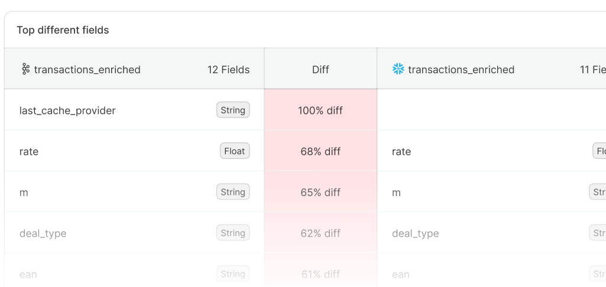Select the Snowflake transactions_enriched table name
The width and height of the screenshot is (606, 287).
tap(461, 70)
